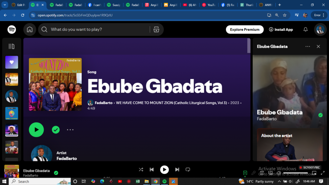329x185 pixels.
Task: Open the Liked Songs playlist tile
Action: click(12, 62)
